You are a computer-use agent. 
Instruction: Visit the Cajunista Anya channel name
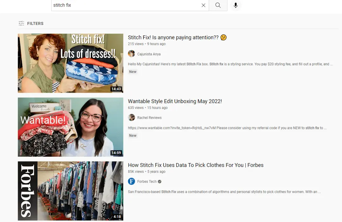click(149, 54)
